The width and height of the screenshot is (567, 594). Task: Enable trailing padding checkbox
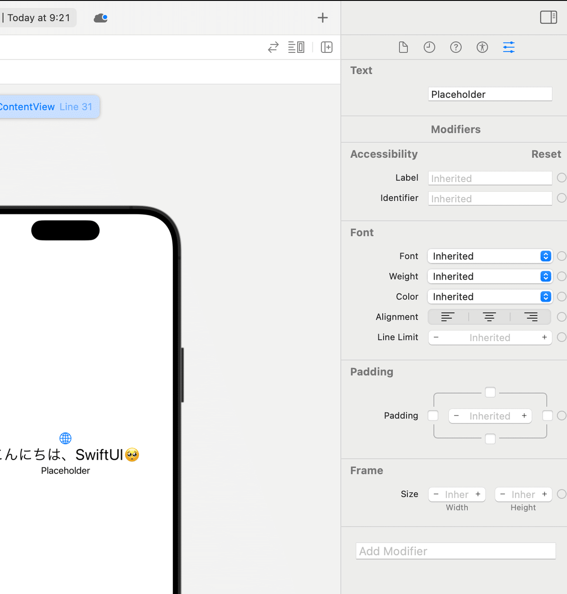pyautogui.click(x=548, y=416)
